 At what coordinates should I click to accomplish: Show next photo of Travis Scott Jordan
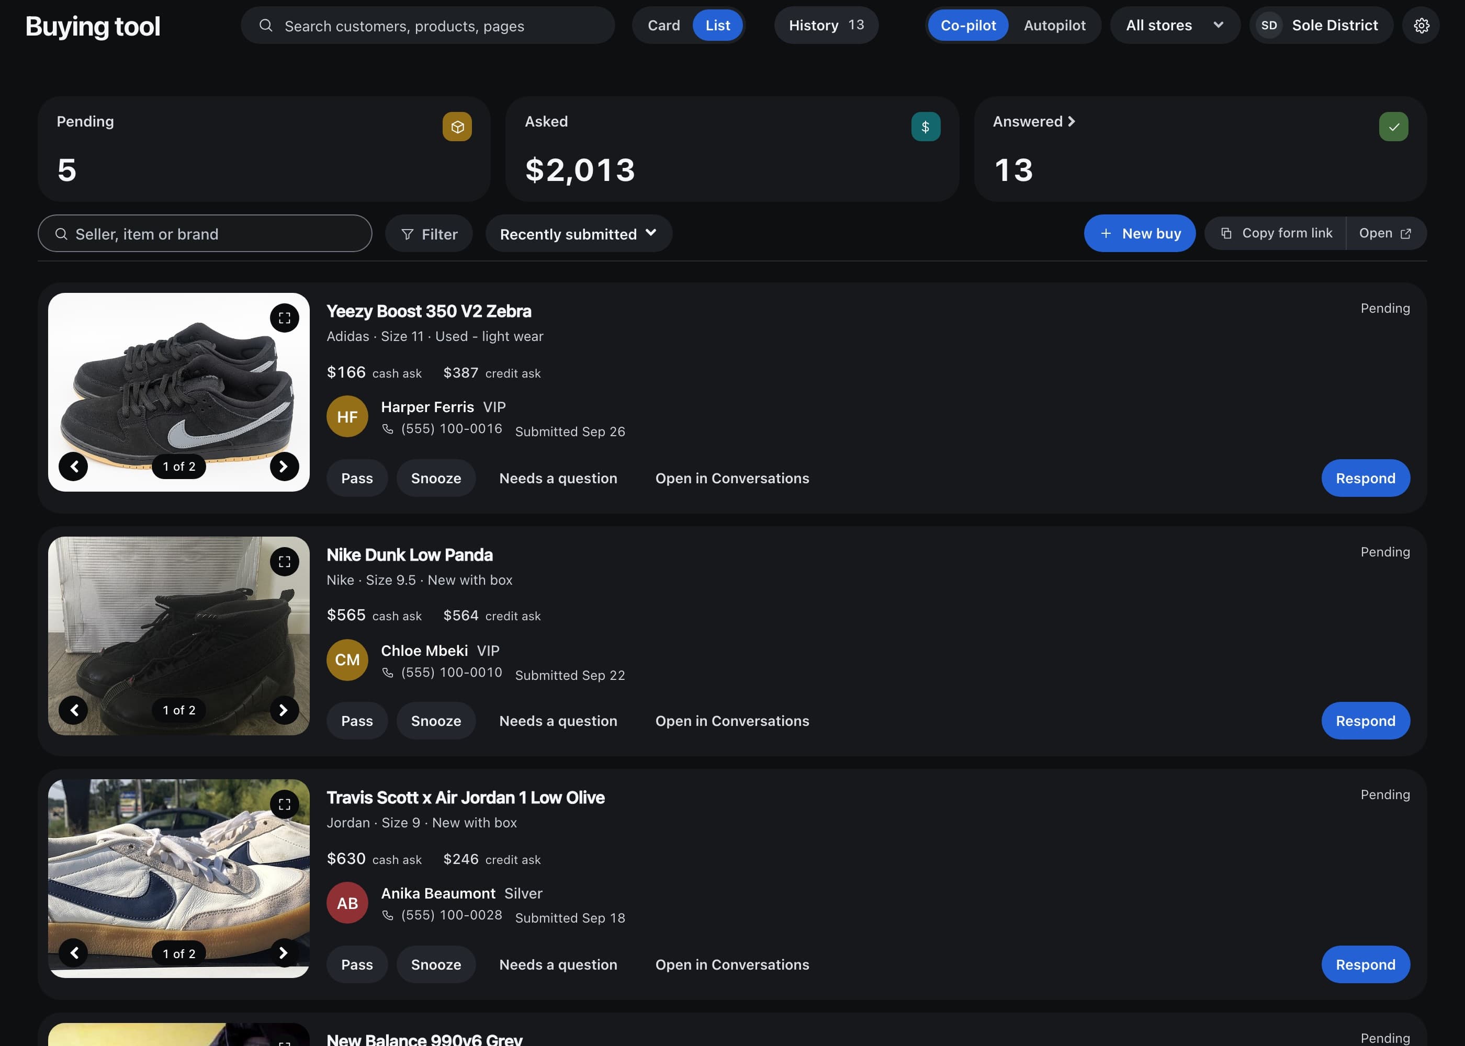click(284, 952)
